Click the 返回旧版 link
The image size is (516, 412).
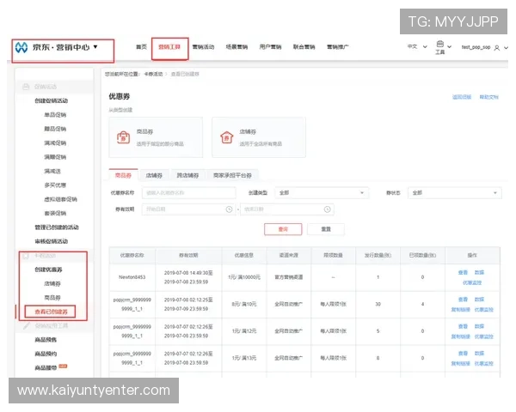coord(462,97)
